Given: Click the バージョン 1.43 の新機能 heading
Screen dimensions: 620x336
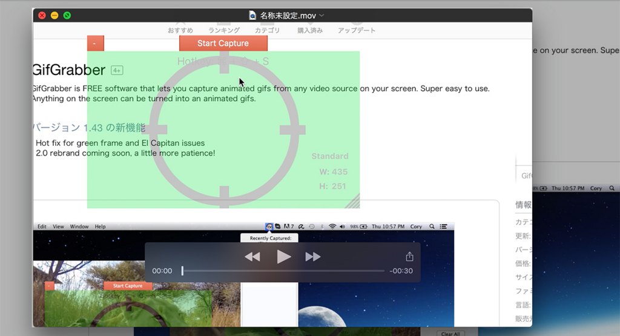Looking at the screenshot, I should click(x=89, y=128).
